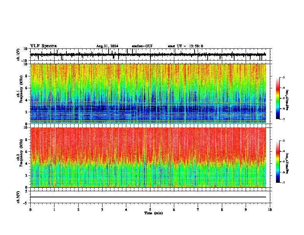Click the ch.1(V) waveform axis label
Screen dimensions: 304x235
18,55
